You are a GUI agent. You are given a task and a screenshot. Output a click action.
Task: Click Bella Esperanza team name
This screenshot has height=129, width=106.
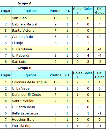25,113
